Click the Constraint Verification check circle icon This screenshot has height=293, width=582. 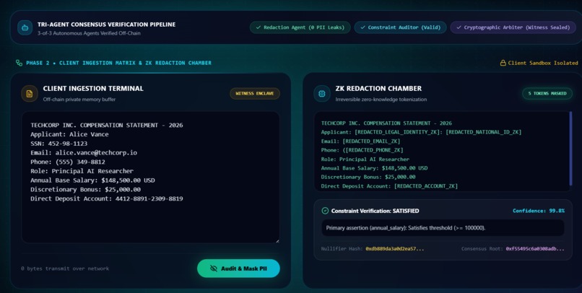(325, 211)
